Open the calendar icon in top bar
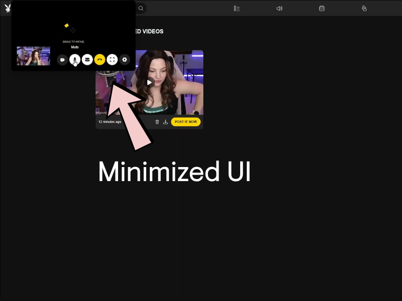 [322, 9]
